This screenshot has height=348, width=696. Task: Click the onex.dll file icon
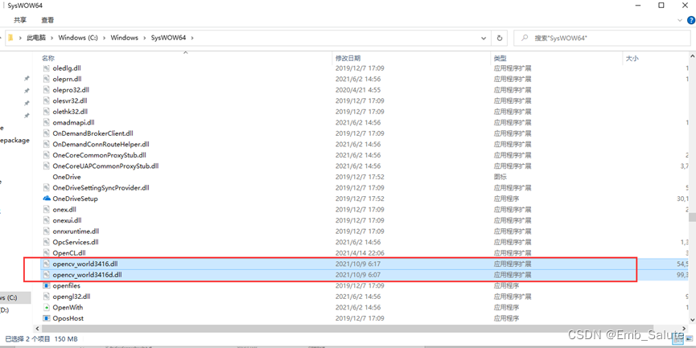47,209
